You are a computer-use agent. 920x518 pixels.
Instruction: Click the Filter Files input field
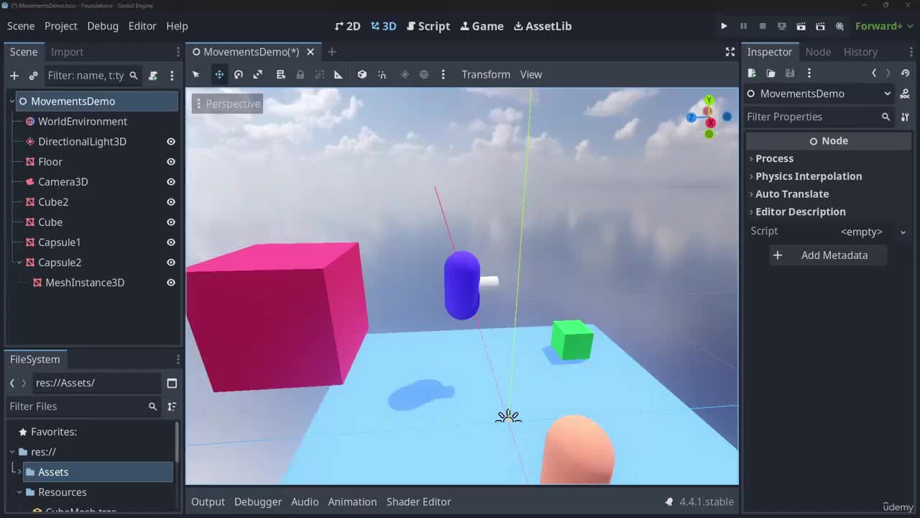(83, 406)
